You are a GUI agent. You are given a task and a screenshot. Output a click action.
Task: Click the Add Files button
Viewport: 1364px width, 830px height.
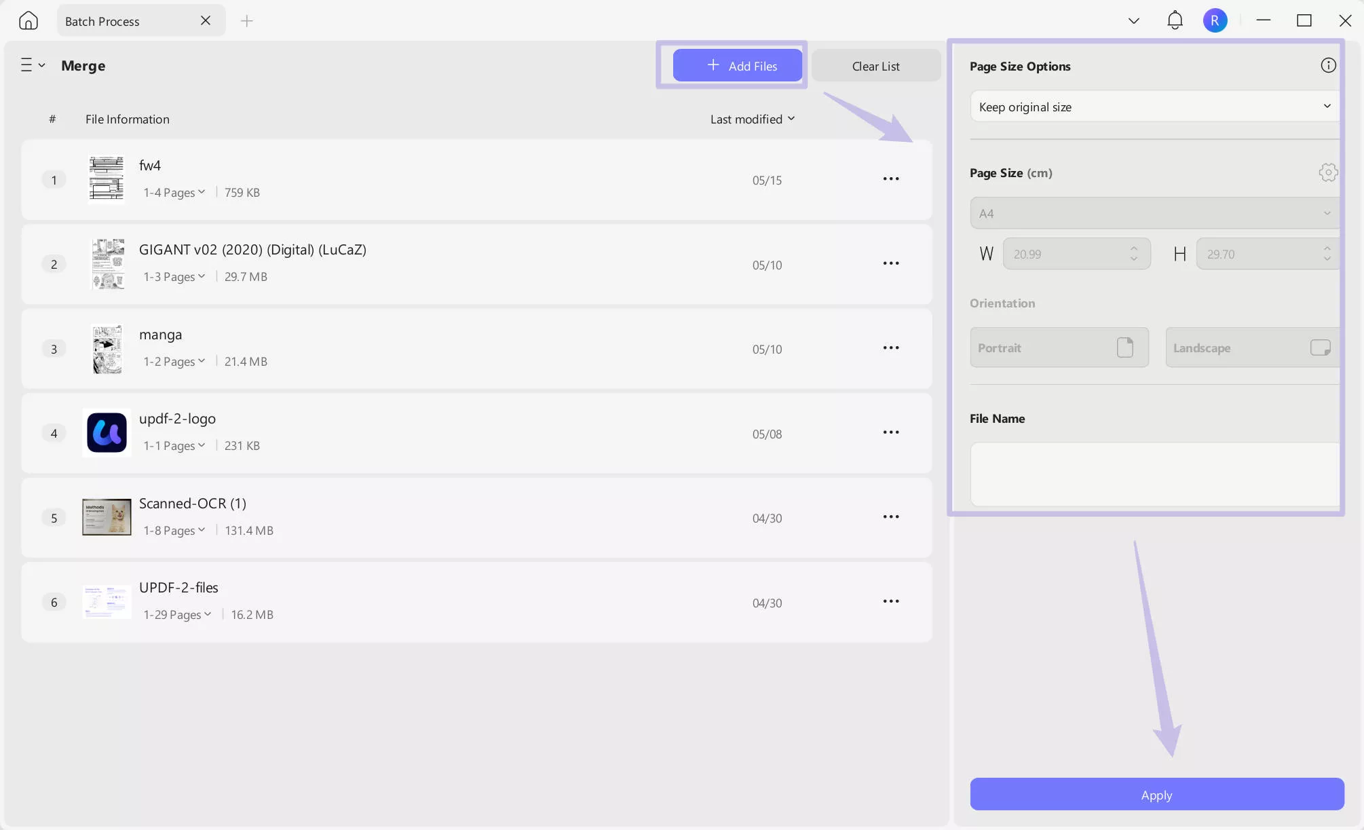click(737, 66)
